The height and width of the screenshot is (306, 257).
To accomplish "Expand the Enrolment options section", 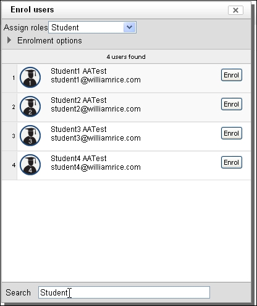I will coord(49,40).
